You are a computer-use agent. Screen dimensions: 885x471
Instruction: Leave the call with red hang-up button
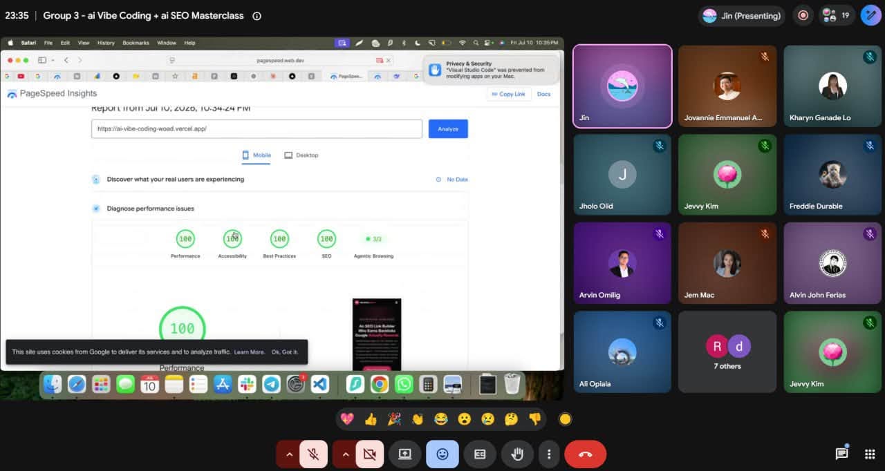click(586, 454)
